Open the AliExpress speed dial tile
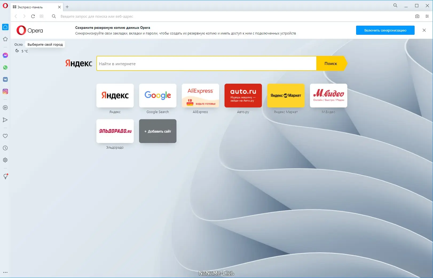This screenshot has height=278, width=433. (x=200, y=95)
